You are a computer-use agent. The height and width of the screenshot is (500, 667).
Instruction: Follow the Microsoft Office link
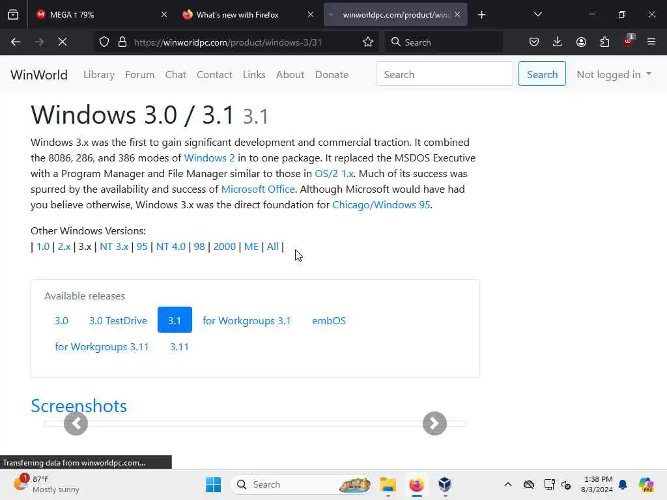click(x=258, y=189)
